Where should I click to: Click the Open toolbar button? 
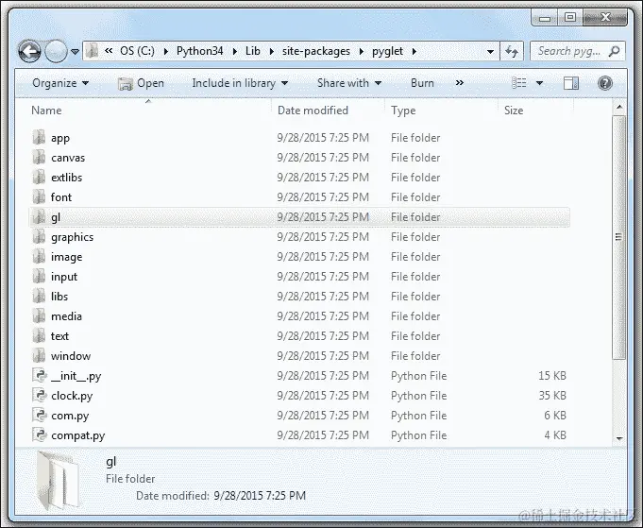pos(141,83)
